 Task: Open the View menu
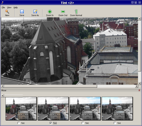tap(9, 8)
